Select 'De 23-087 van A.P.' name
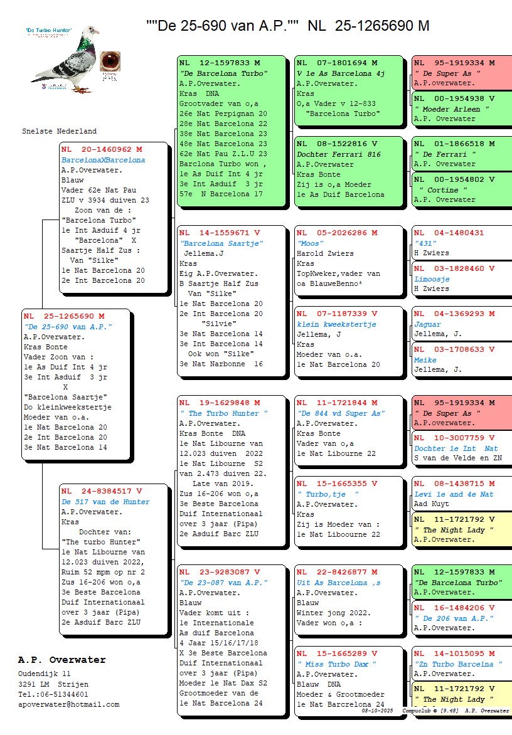The height and width of the screenshot is (735, 512). click(x=223, y=583)
